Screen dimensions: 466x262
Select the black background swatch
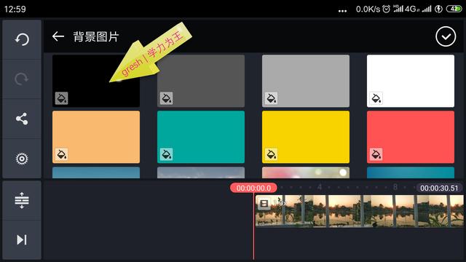[96, 81]
